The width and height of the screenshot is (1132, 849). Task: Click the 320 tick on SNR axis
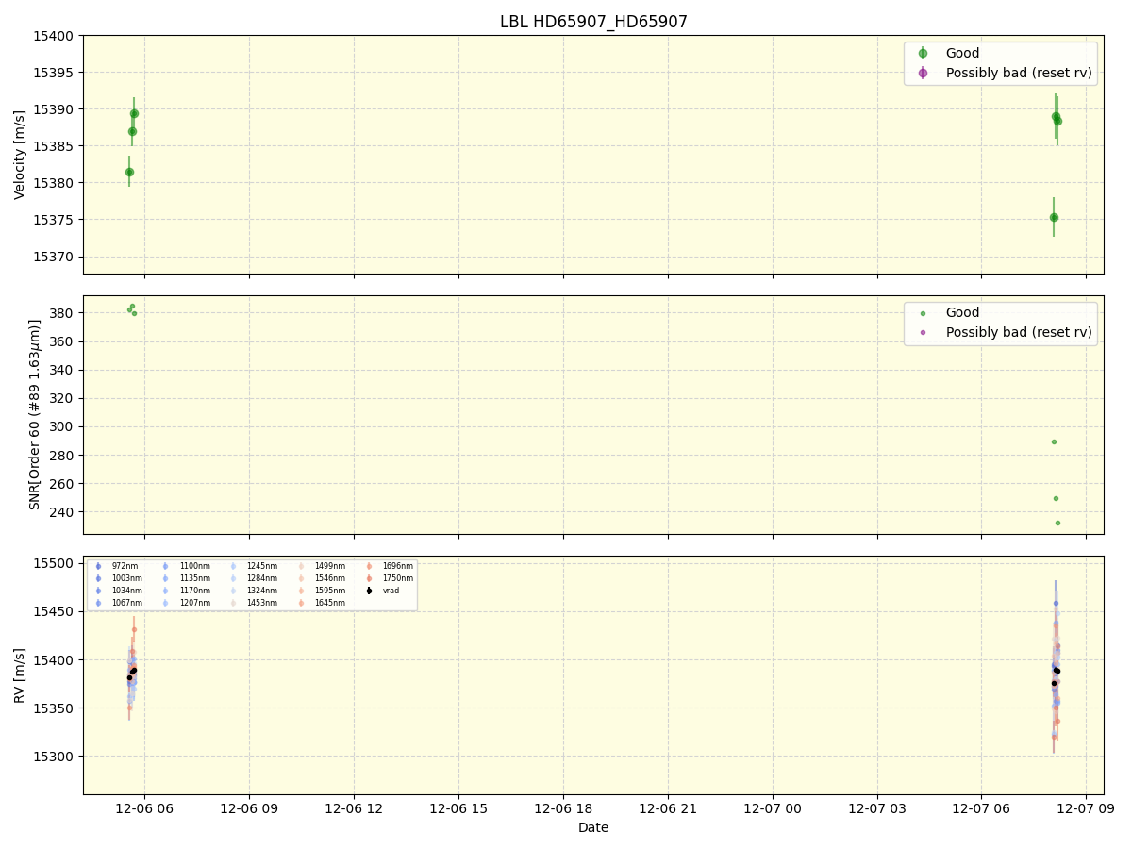click(62, 398)
